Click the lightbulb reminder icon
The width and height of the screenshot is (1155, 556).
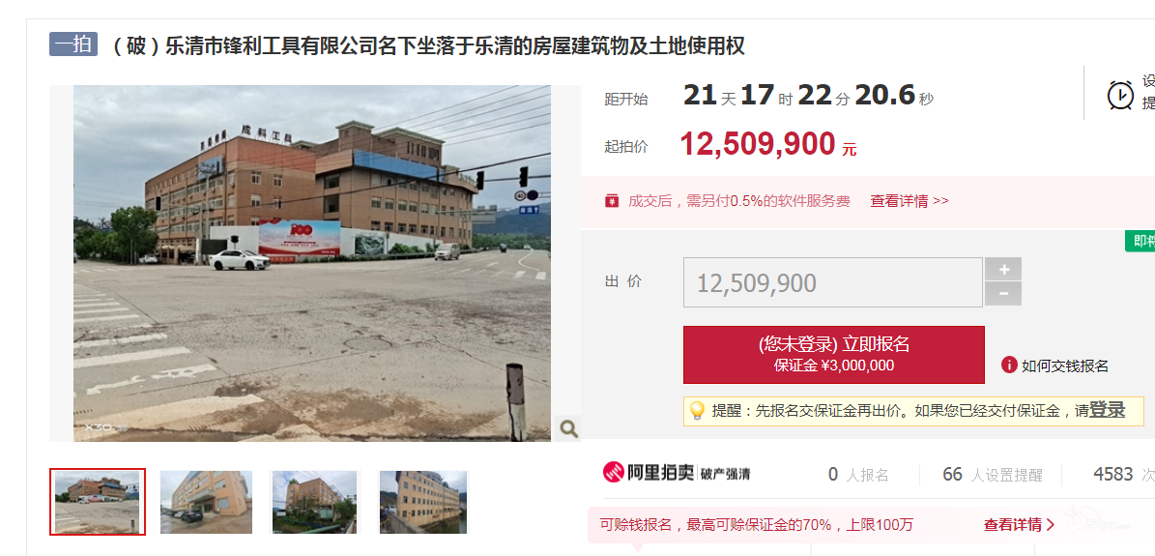[697, 411]
